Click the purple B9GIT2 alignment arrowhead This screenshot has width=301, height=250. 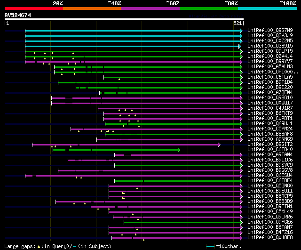click(x=219, y=145)
